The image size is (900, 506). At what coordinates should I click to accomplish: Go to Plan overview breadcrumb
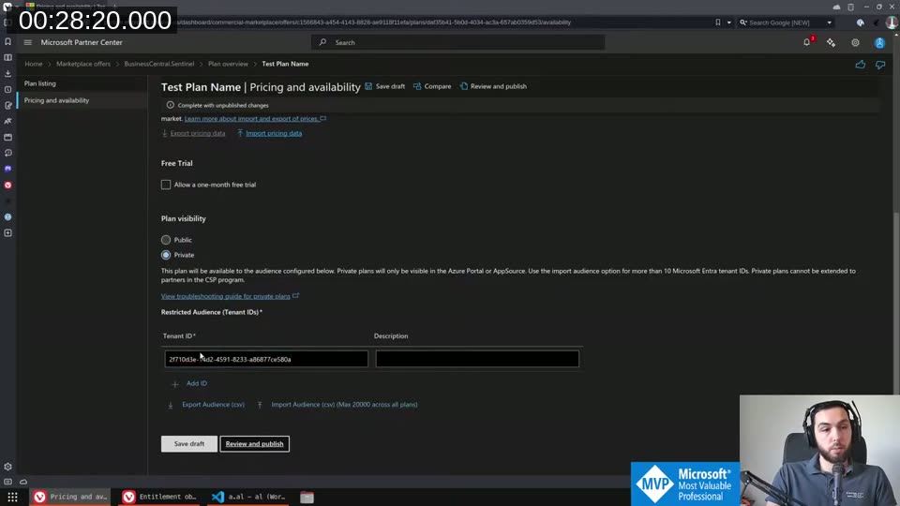(x=228, y=64)
